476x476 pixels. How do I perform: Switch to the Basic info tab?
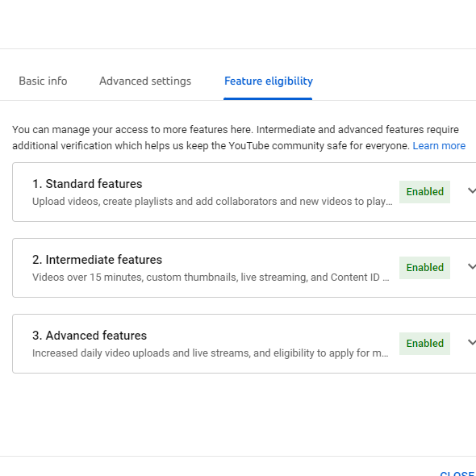pos(43,81)
